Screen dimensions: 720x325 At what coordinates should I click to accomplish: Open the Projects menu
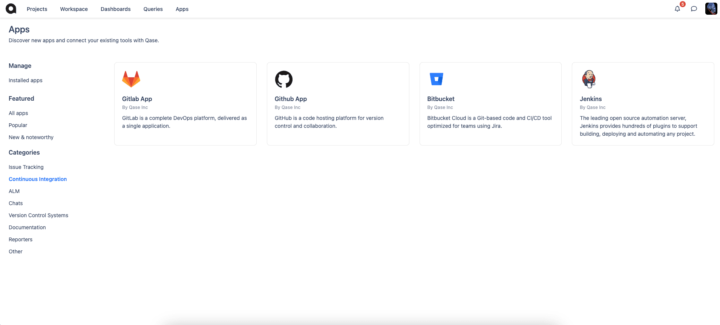click(37, 9)
